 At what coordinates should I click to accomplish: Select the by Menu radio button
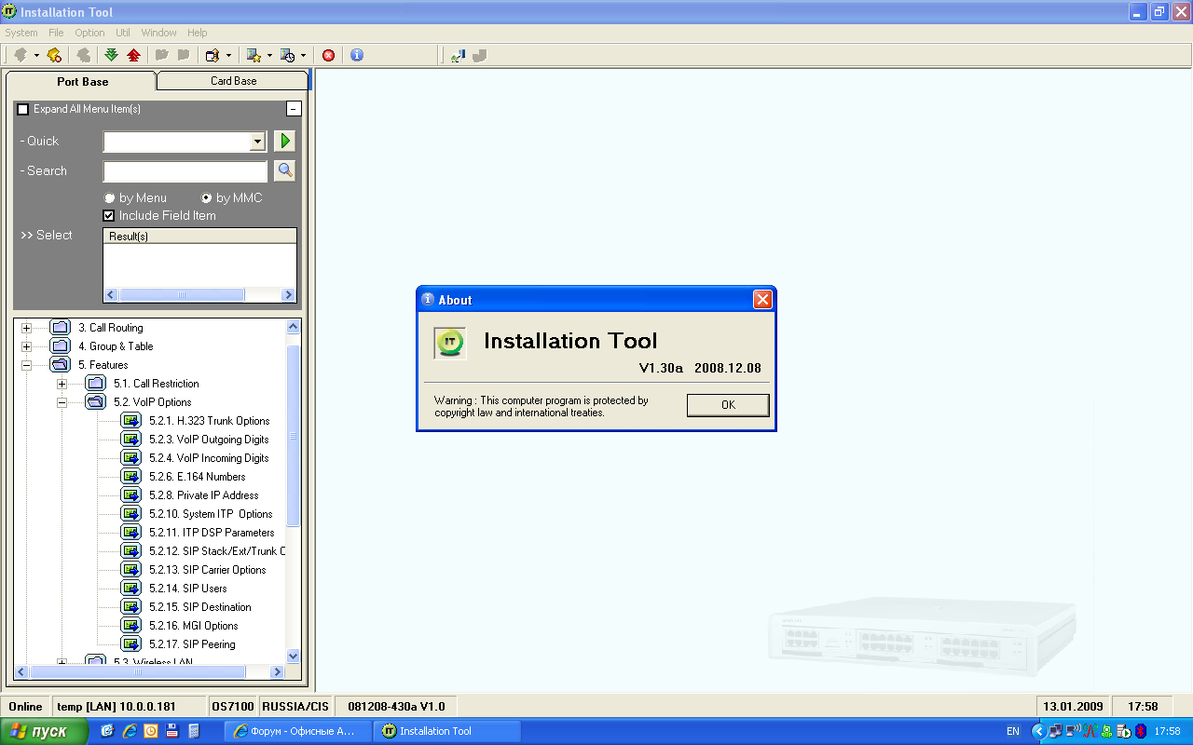coord(109,198)
